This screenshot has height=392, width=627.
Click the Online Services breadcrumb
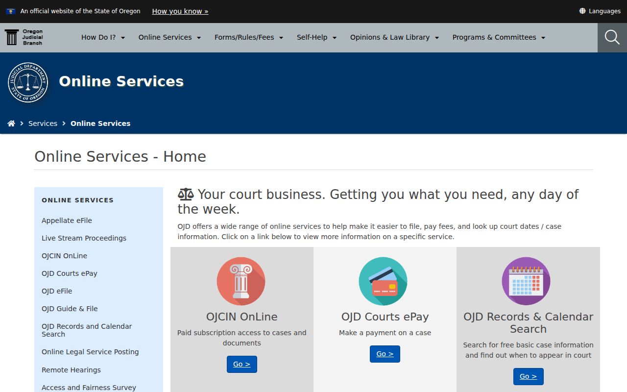click(x=100, y=123)
